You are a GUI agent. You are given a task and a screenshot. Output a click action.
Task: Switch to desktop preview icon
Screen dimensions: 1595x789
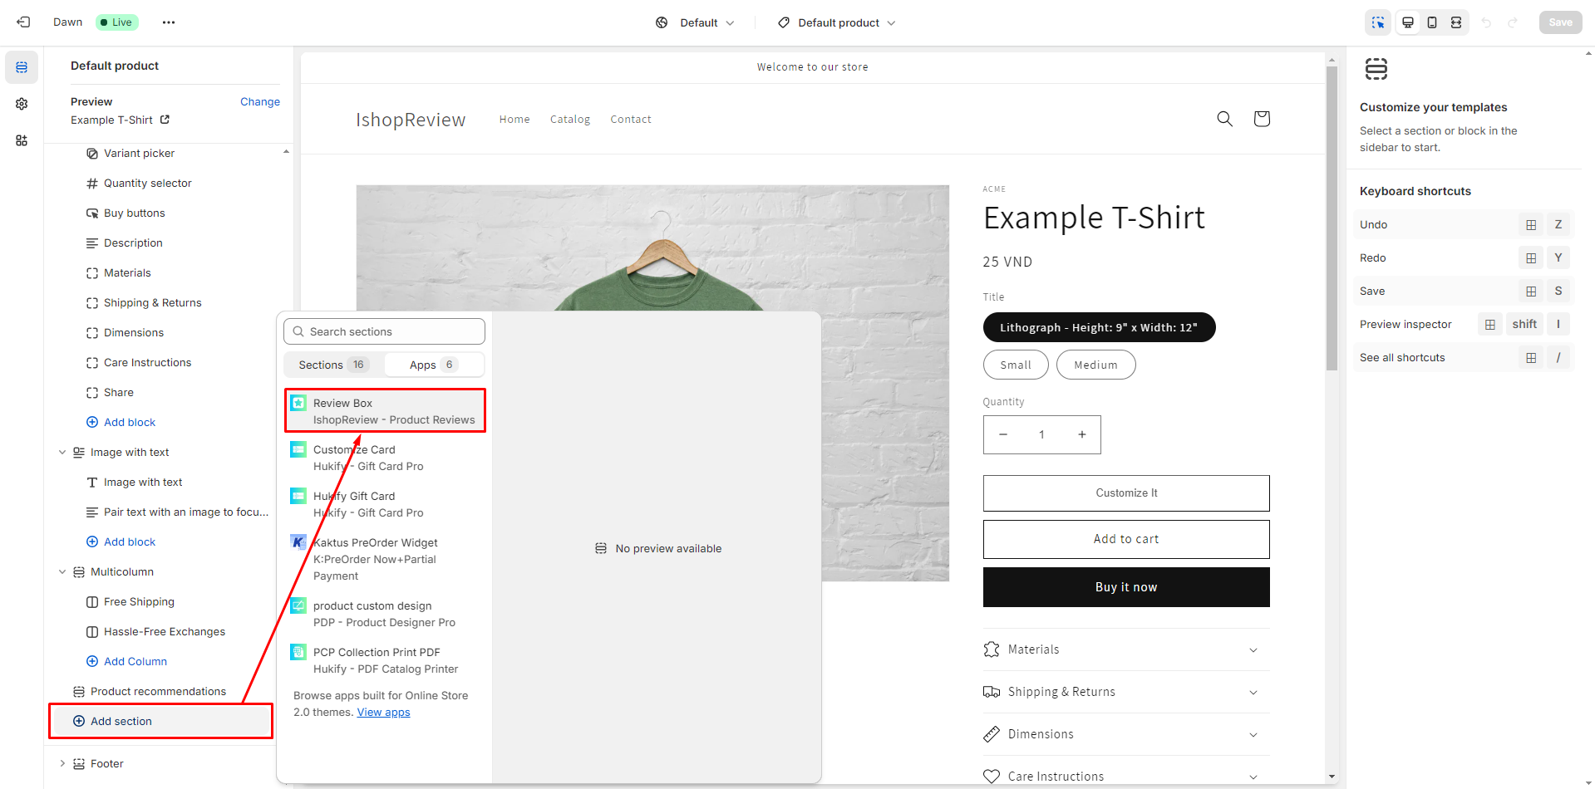pyautogui.click(x=1408, y=22)
